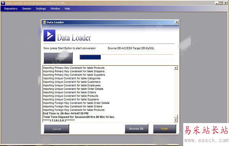Viewport: 229px width, 146px height.
Task: Select log line 'Primary Key Constraint for table Products'
Action: coord(74,68)
